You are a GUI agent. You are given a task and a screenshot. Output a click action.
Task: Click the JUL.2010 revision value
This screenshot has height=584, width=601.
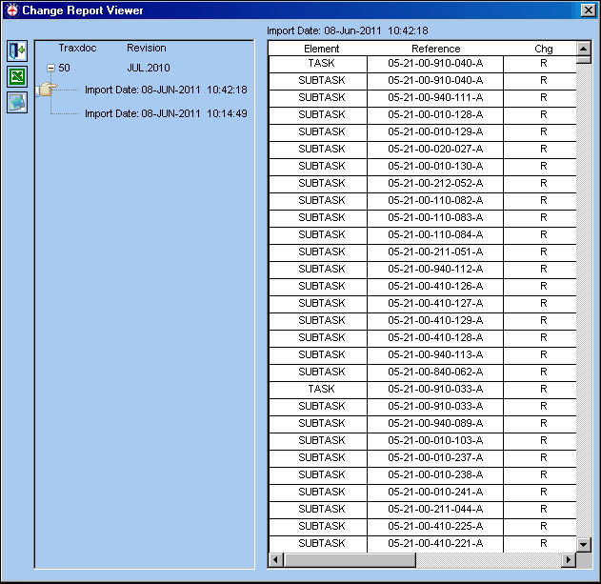click(149, 68)
